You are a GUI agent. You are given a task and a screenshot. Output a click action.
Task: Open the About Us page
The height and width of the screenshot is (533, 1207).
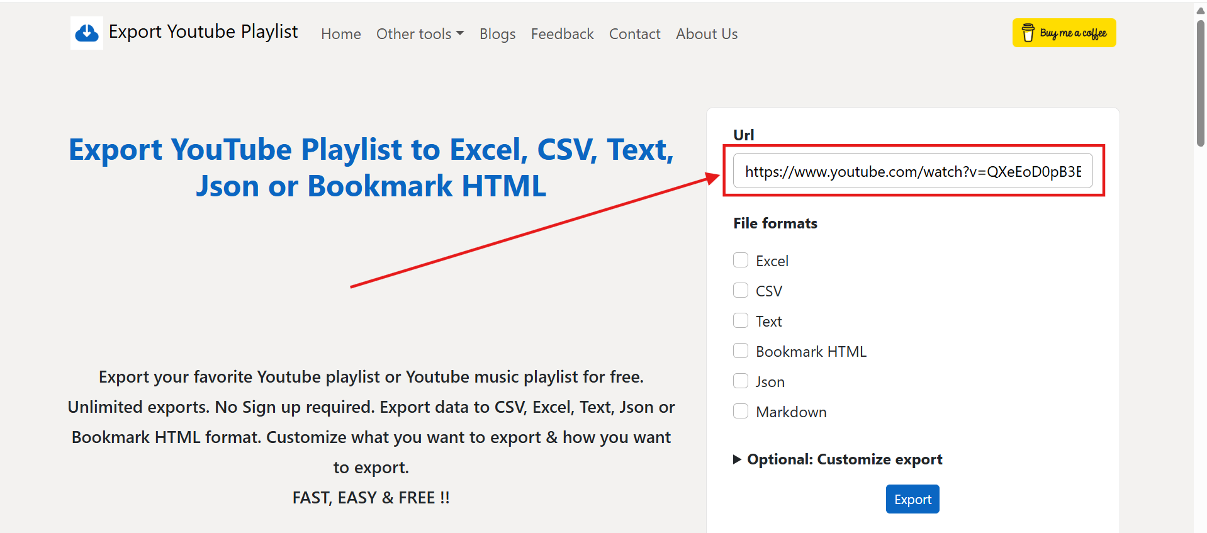tap(707, 34)
